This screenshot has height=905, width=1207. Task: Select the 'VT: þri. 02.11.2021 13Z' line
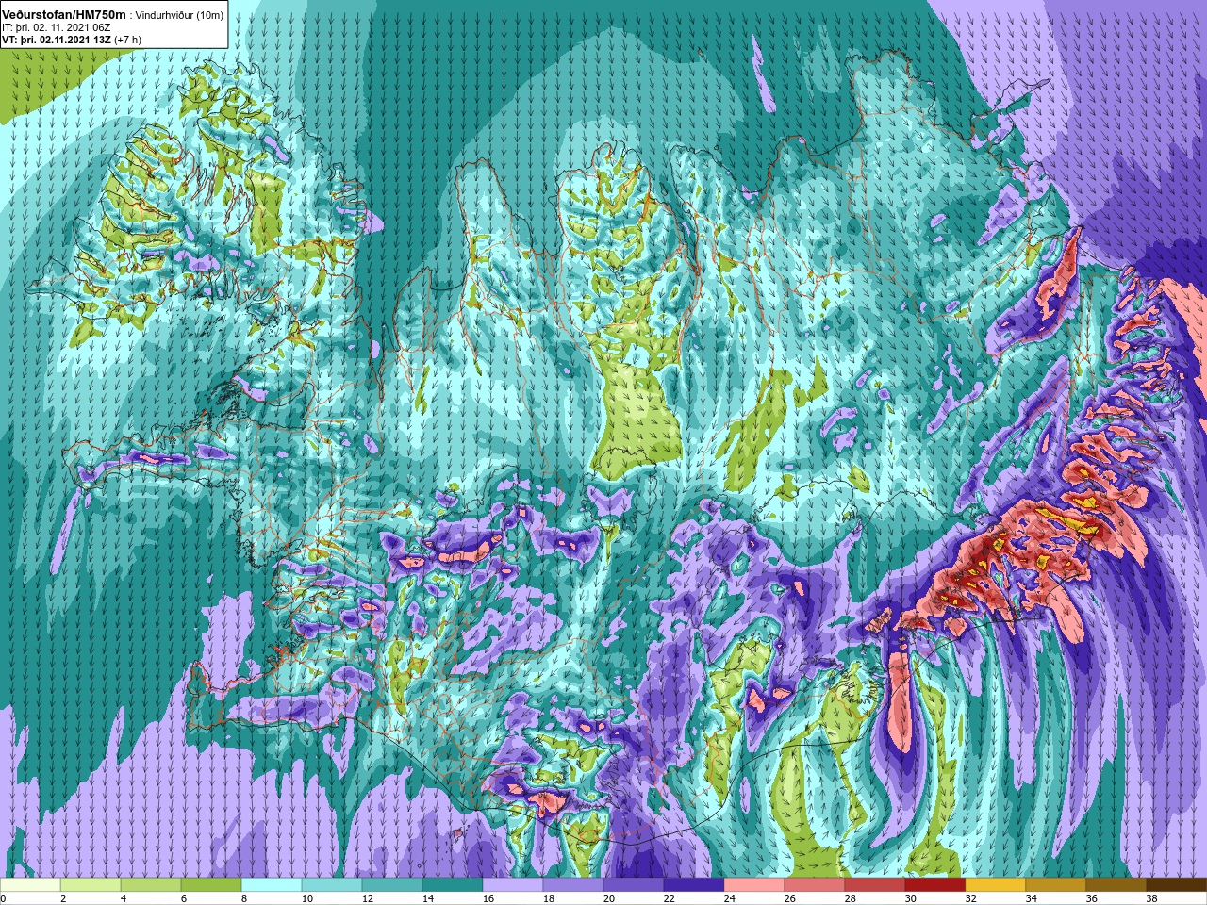pos(57,40)
